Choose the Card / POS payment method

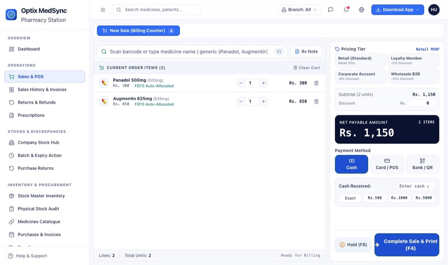(387, 164)
